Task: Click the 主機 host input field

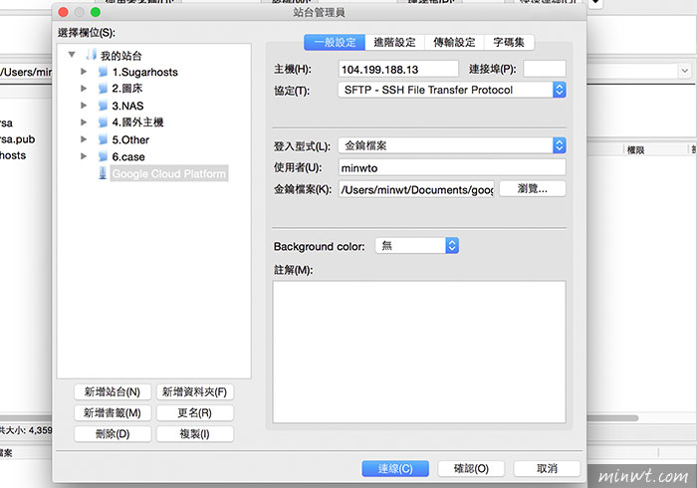Action: (x=398, y=70)
